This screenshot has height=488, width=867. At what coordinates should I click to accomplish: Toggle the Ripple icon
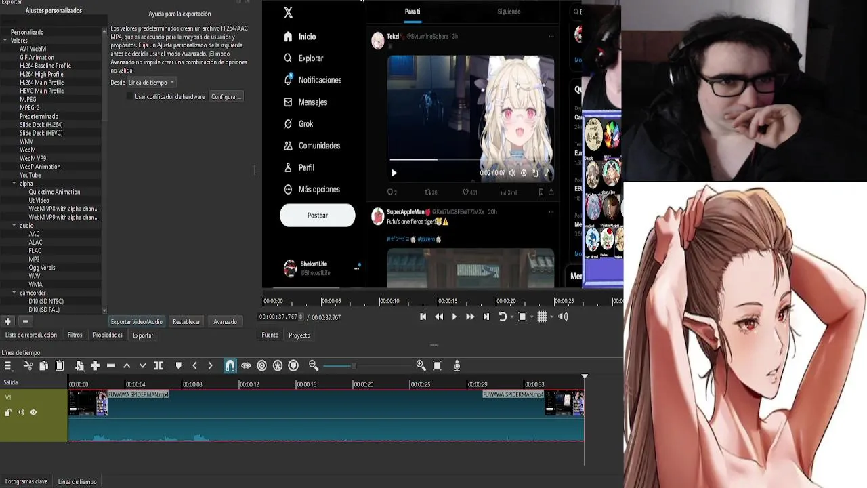261,365
